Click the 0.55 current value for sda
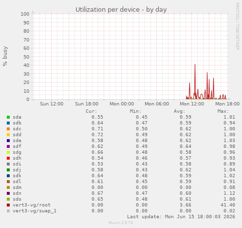The height and width of the screenshot is (228, 242). pyautogui.click(x=97, y=117)
